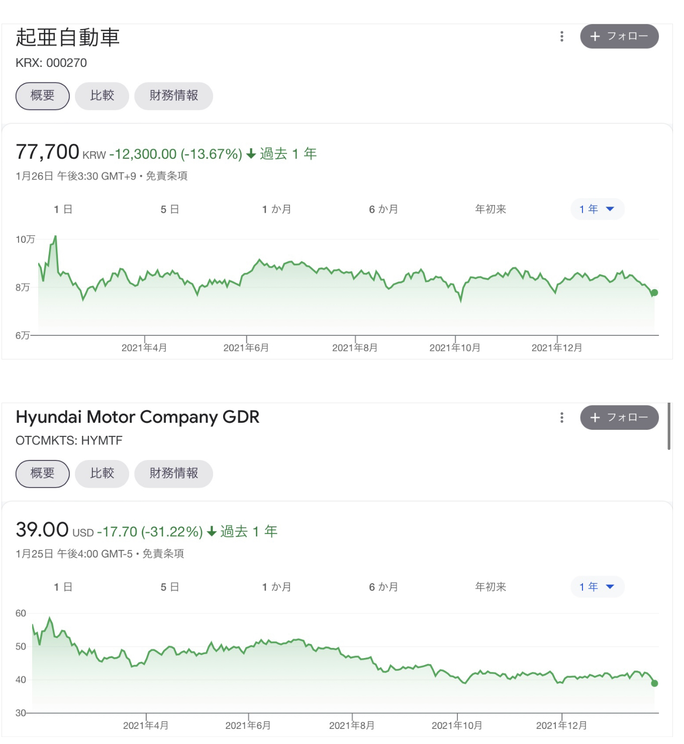The width and height of the screenshot is (684, 744).
Task: Show the 1 日 range on the Hyundai chart
Action: pos(63,587)
